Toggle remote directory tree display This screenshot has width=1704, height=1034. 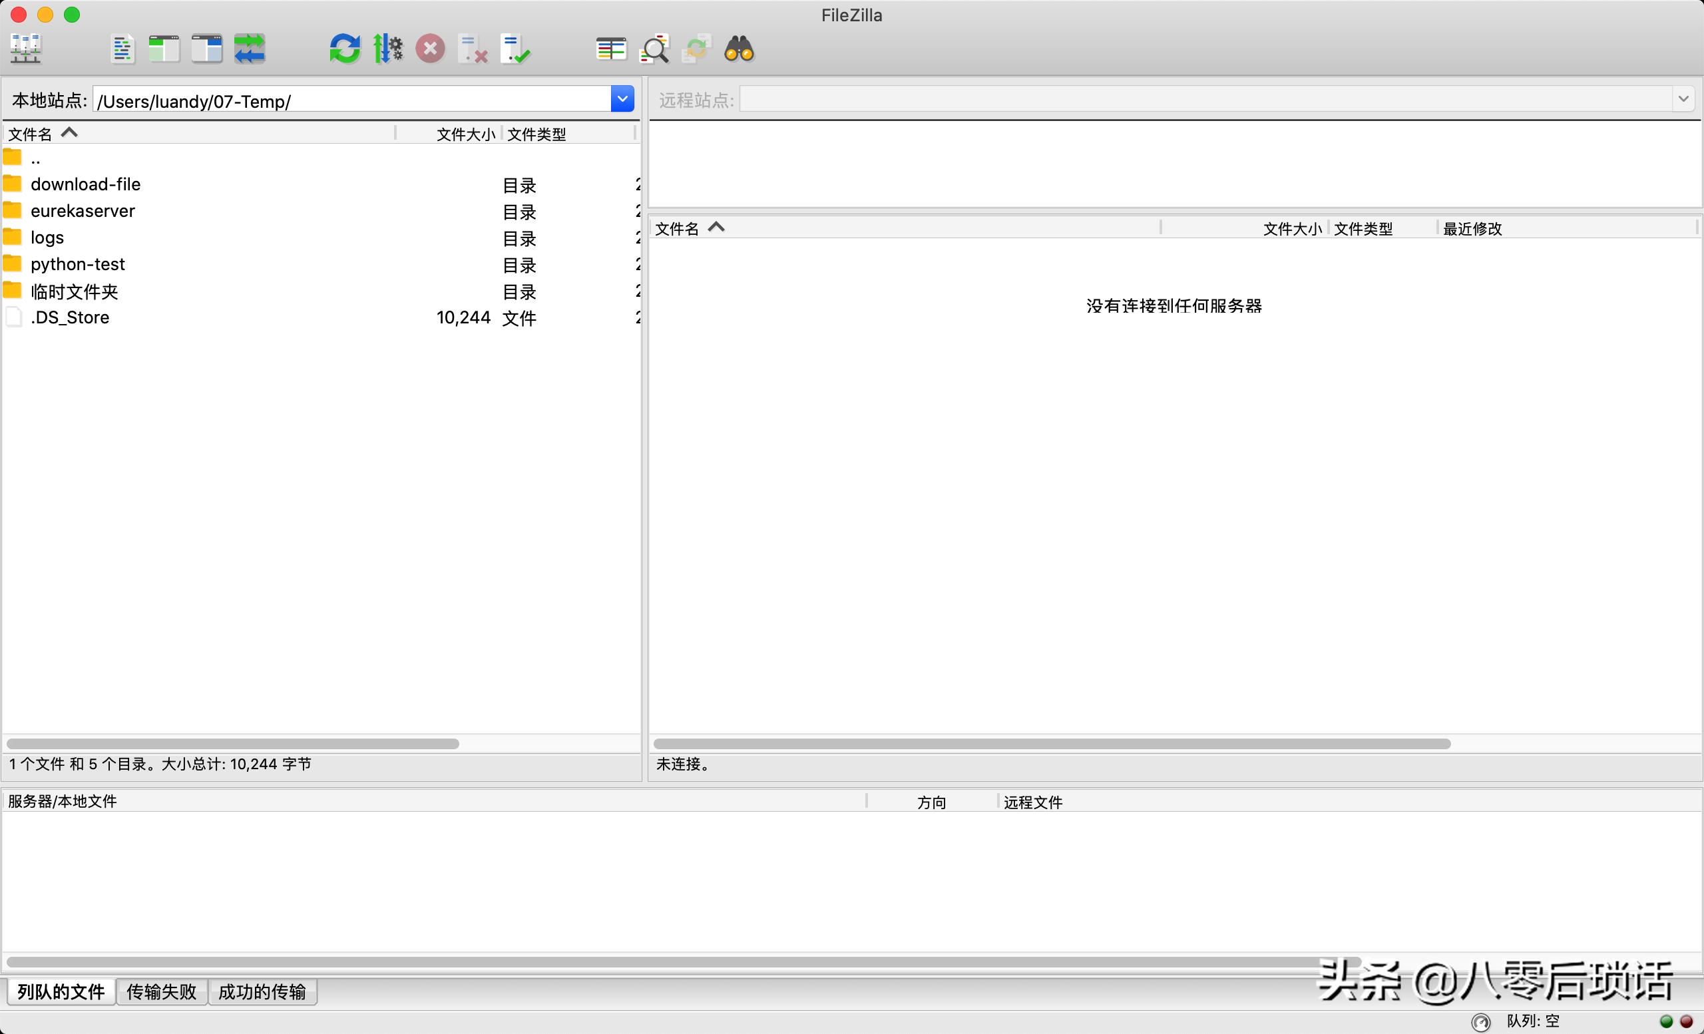click(207, 49)
